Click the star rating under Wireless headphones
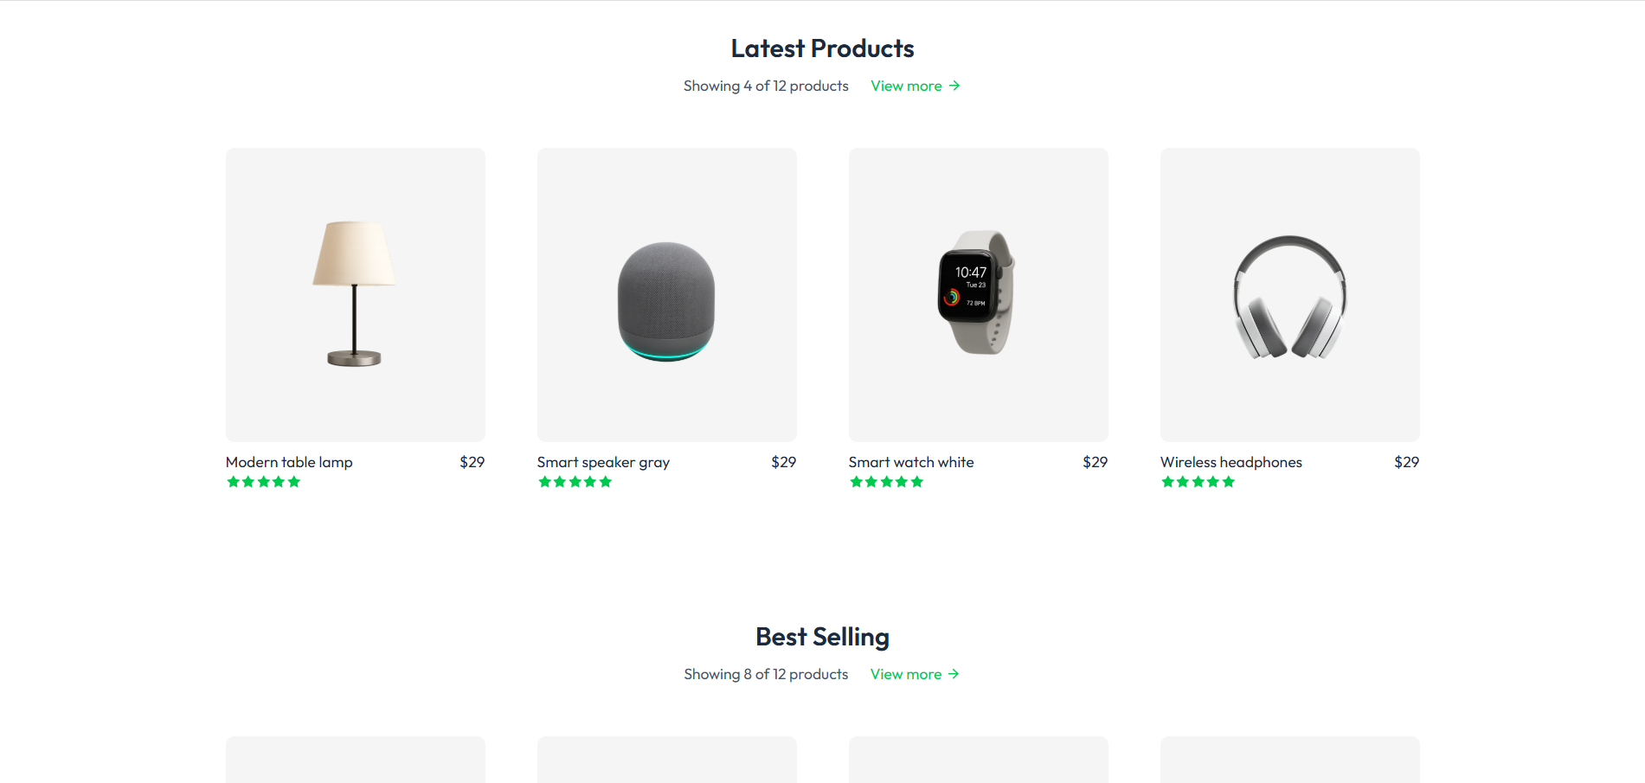 pyautogui.click(x=1198, y=482)
